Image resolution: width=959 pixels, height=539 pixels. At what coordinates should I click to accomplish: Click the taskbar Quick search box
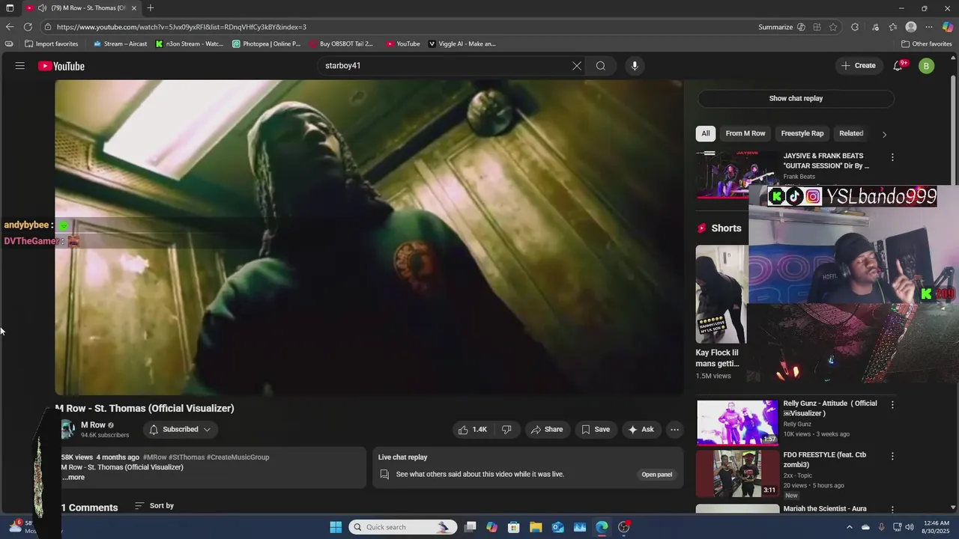coord(402,527)
